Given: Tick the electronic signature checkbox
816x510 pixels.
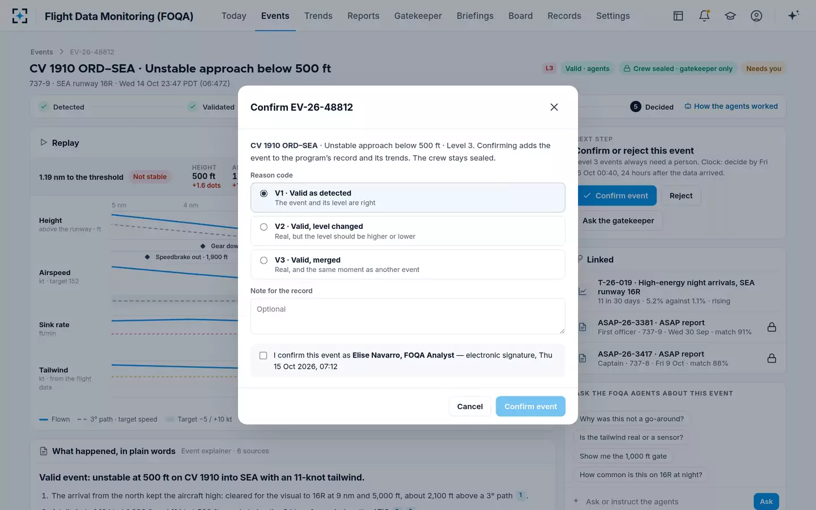Looking at the screenshot, I should pos(263,355).
